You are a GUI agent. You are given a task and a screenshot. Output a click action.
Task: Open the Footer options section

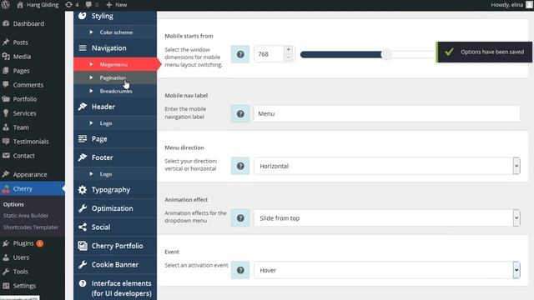pos(115,157)
